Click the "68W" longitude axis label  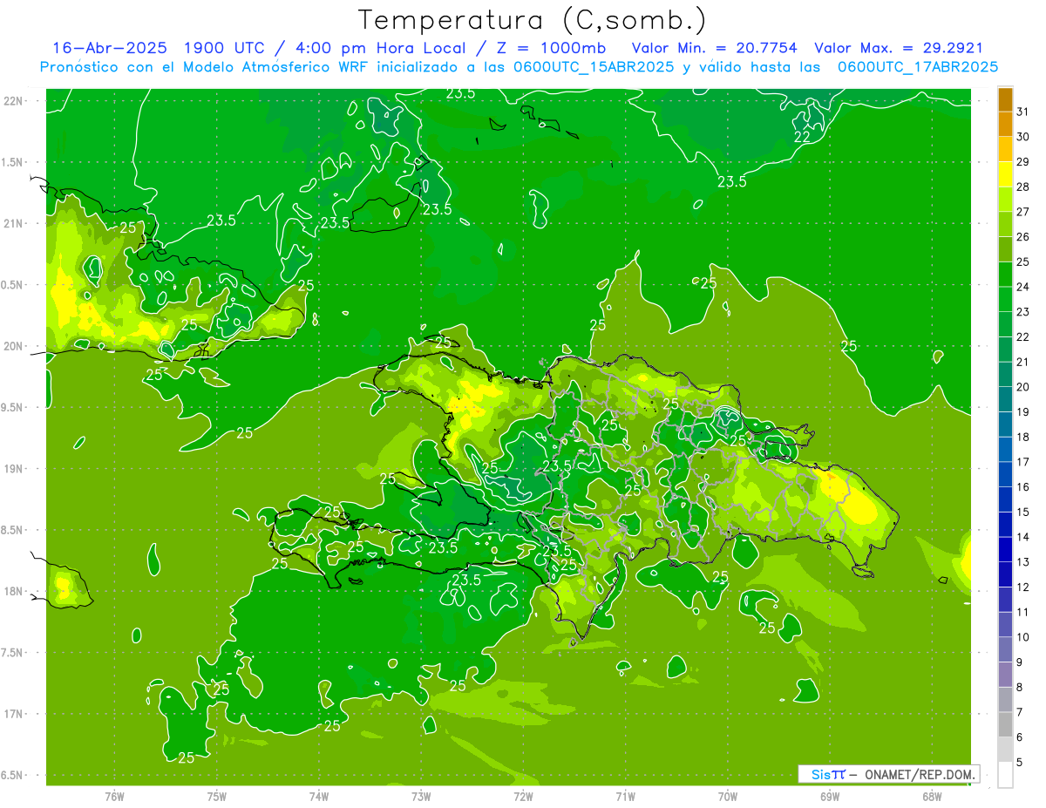pyautogui.click(x=932, y=797)
